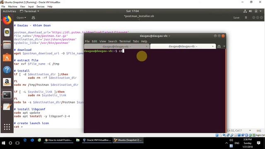Open the terminal View menu
Viewport: 265px width, 149px height.
tap(103, 41)
